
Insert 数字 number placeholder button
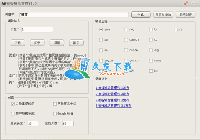(x=76, y=43)
